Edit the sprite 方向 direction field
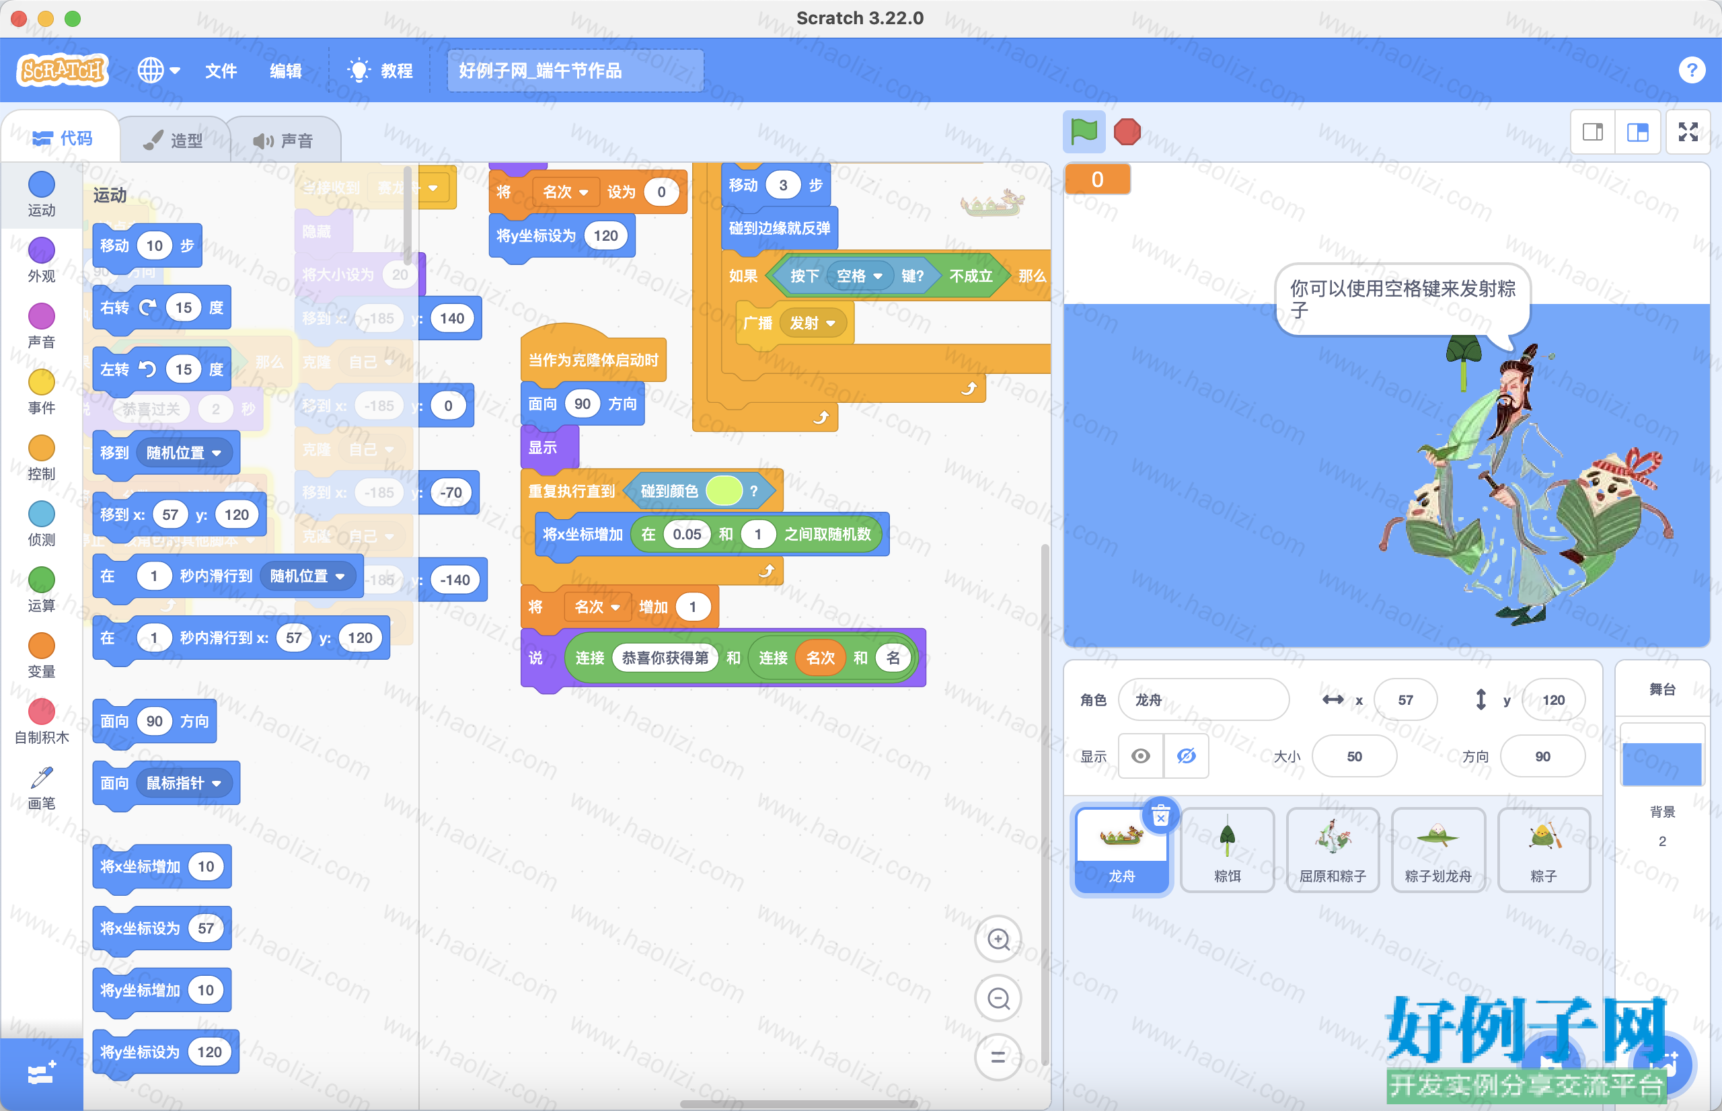The width and height of the screenshot is (1722, 1111). tap(1542, 755)
